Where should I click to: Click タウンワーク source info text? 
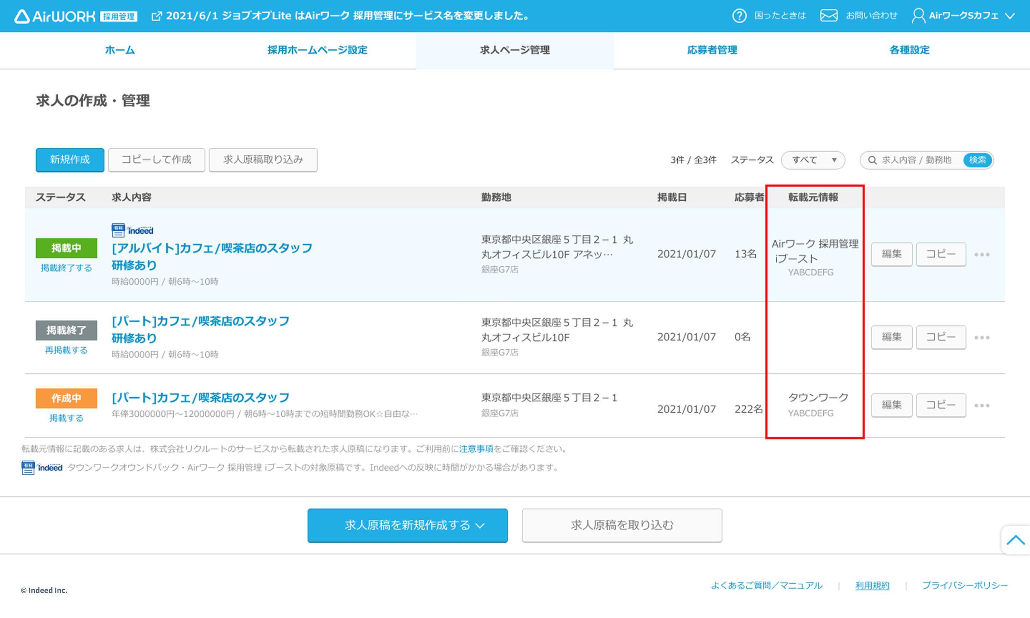pos(818,398)
